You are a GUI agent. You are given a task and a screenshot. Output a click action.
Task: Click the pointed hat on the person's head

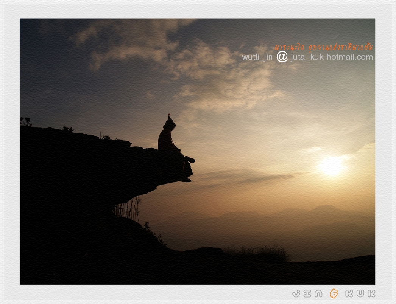[x=169, y=120]
